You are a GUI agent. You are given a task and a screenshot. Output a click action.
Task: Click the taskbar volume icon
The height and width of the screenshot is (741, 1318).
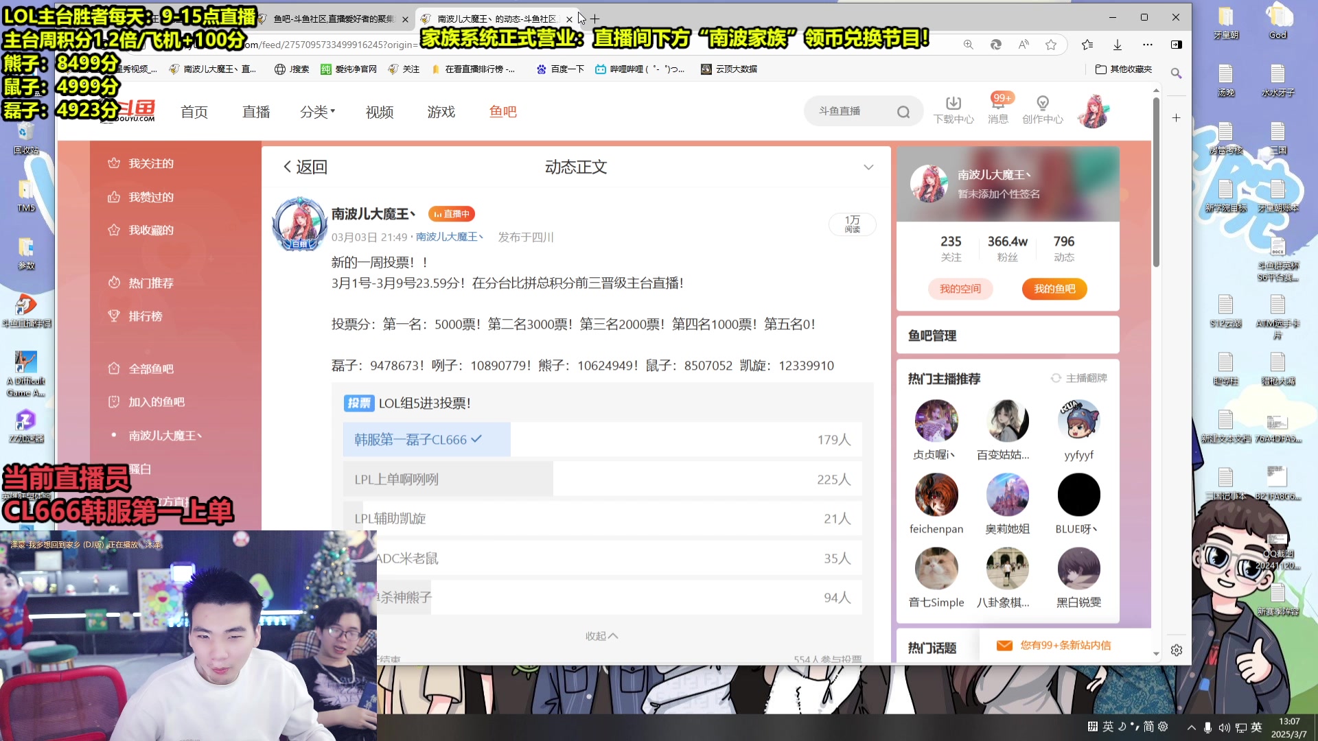click(1224, 727)
